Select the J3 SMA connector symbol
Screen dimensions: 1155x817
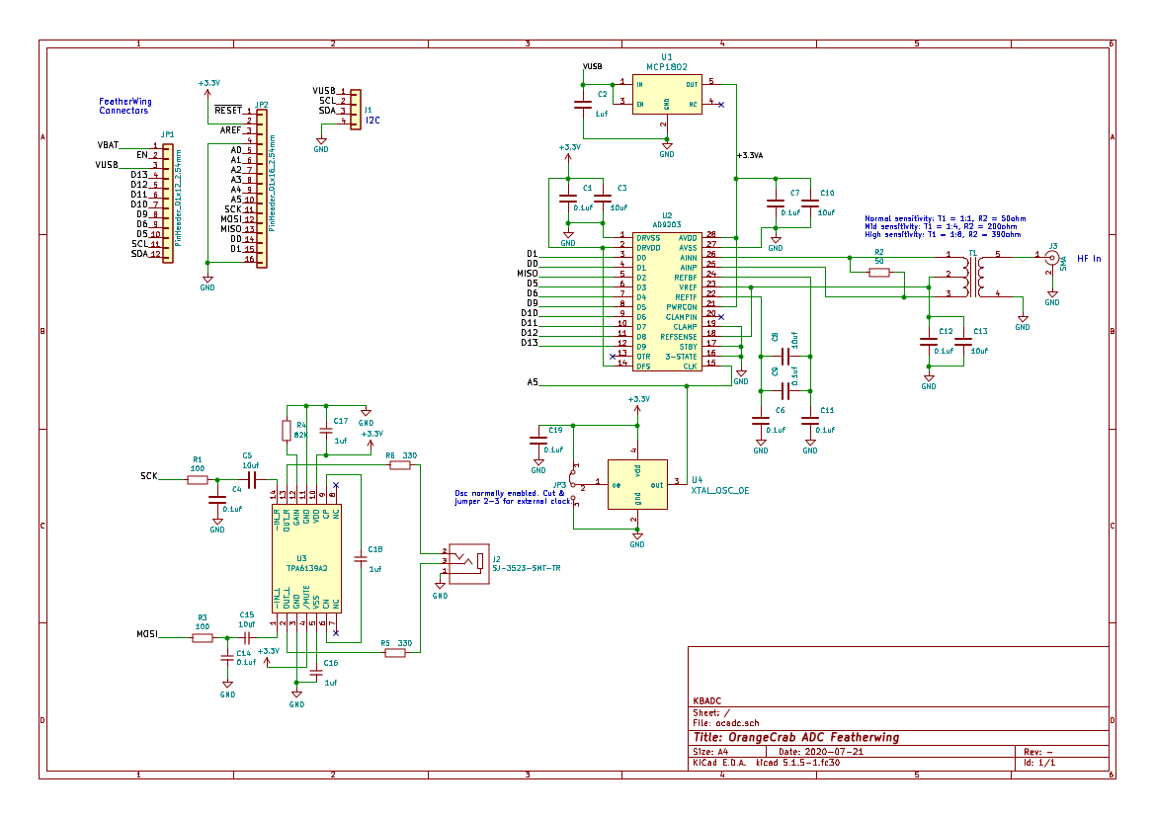pos(1052,259)
